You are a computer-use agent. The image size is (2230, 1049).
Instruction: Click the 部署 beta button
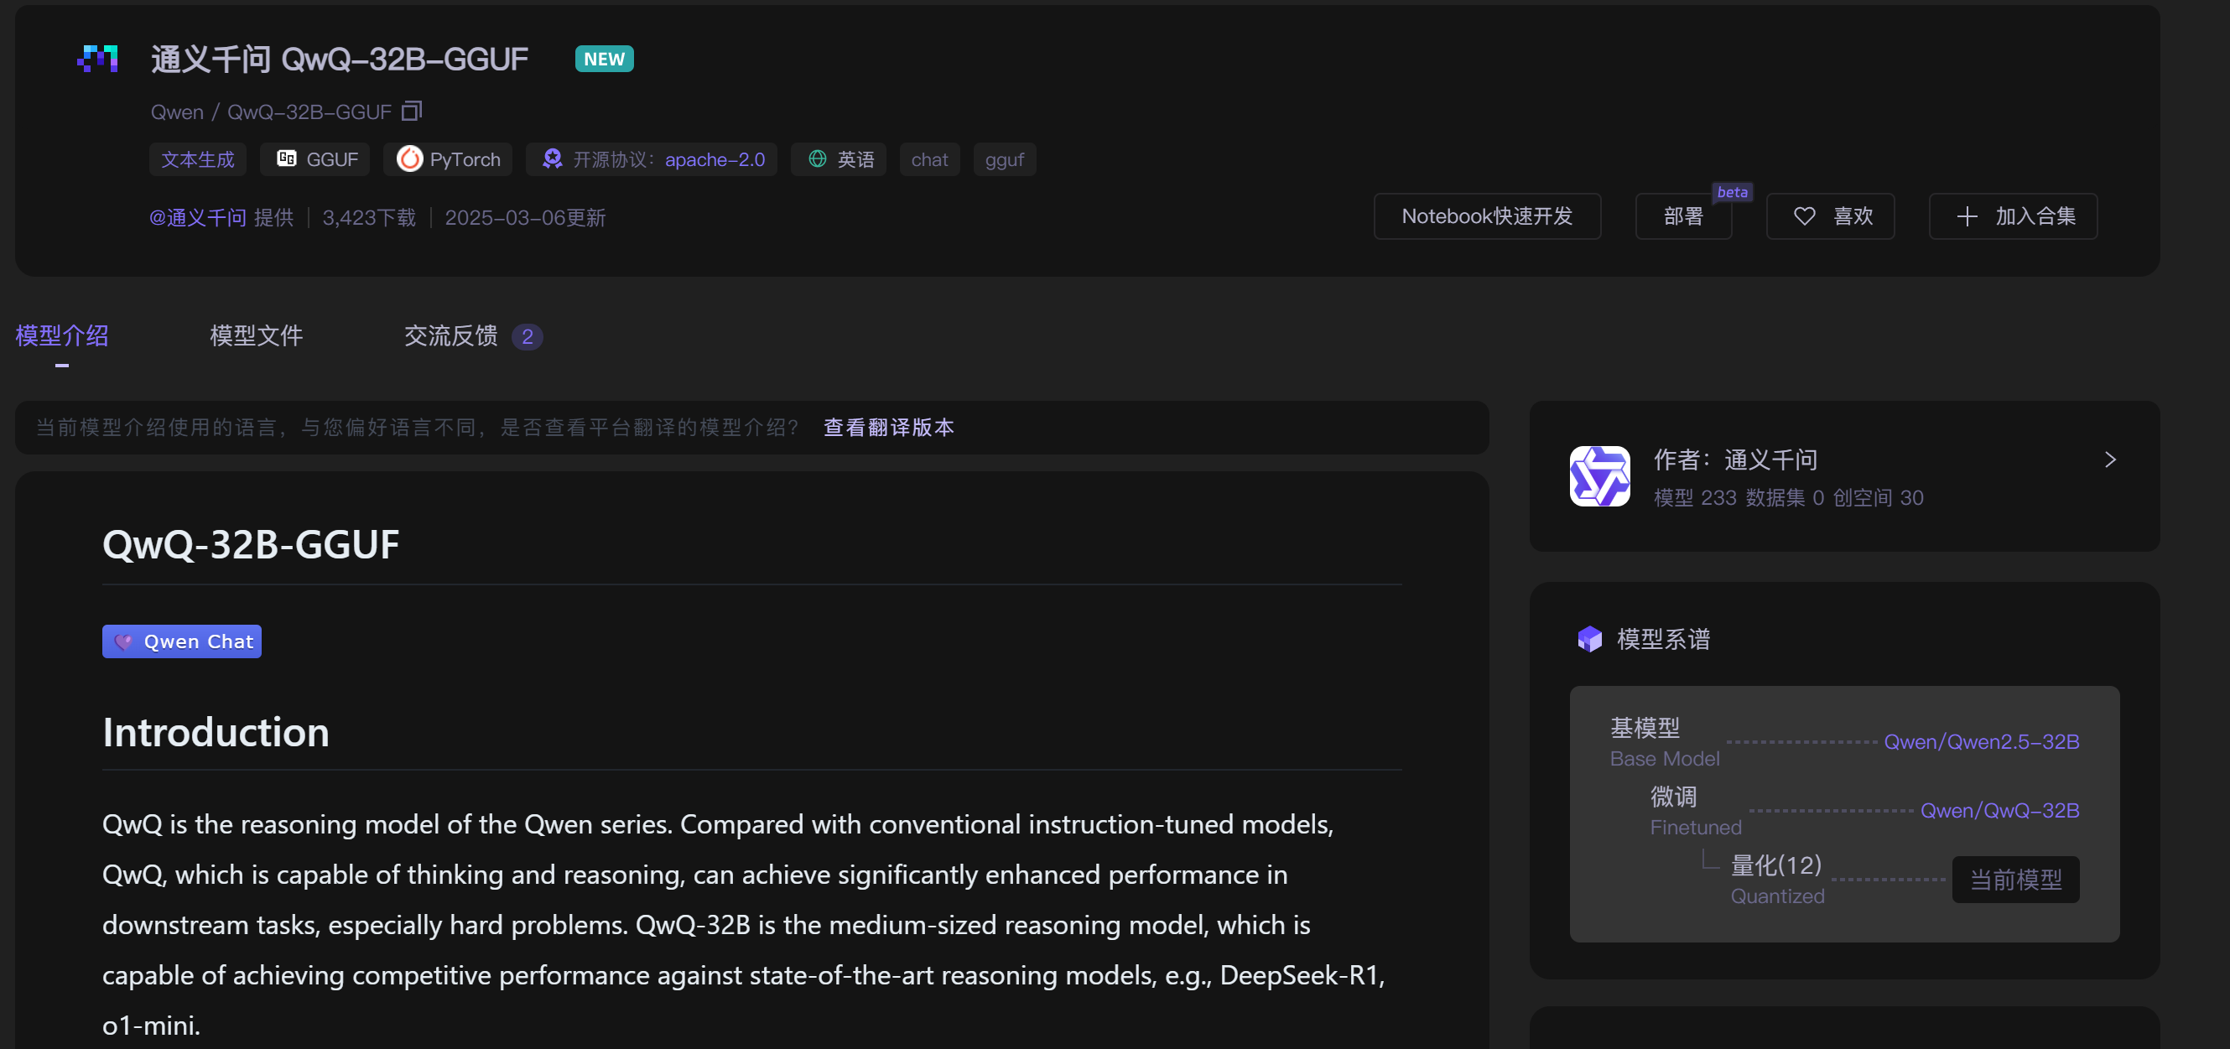[1684, 216]
